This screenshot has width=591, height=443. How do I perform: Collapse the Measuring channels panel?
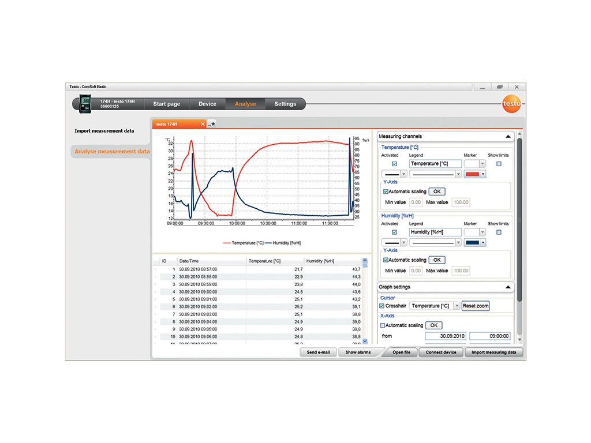tap(508, 137)
